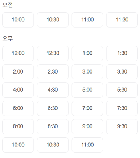140x158 pixels.
Task: Select the 11:30 morning time slot
Action: (x=122, y=20)
